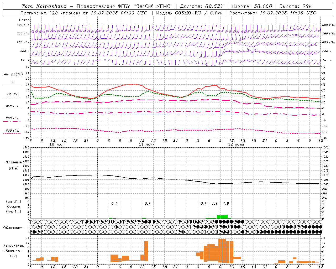Click the Давление pressure label
Screen dimensions: 336x269
(x=14, y=162)
